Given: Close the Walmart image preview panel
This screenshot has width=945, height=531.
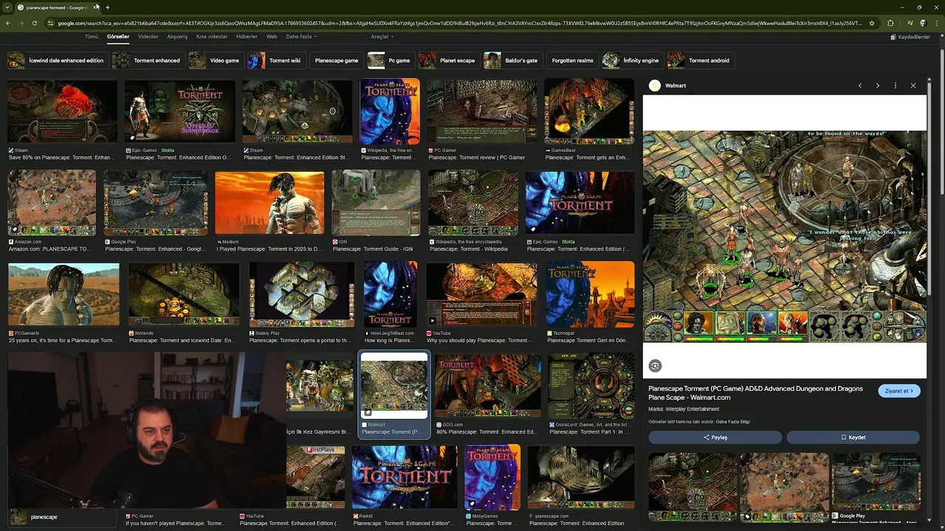Looking at the screenshot, I should coord(913,86).
